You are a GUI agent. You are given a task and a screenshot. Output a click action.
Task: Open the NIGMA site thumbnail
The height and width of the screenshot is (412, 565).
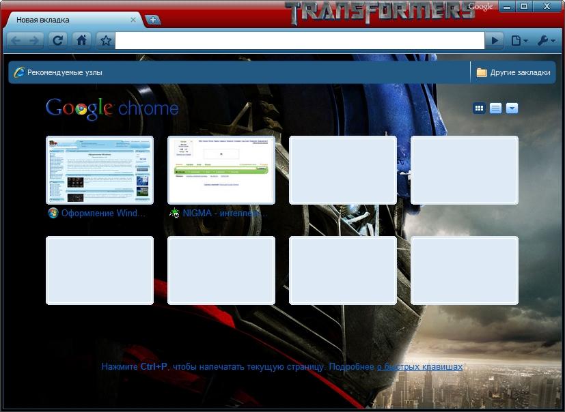[221, 170]
